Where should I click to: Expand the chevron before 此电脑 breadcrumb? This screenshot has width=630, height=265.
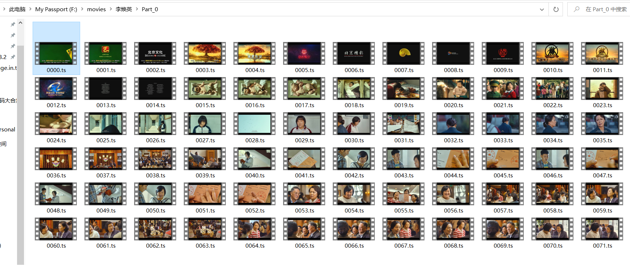(x=4, y=9)
